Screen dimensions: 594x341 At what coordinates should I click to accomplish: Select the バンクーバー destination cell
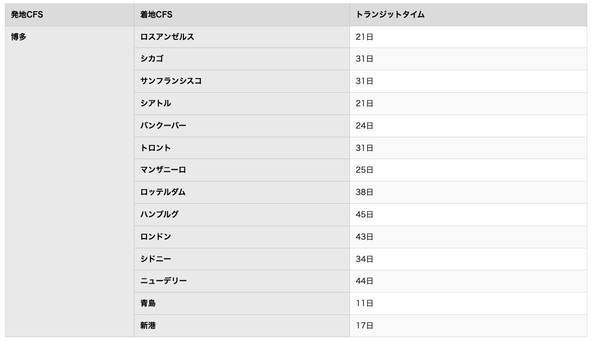(242, 126)
